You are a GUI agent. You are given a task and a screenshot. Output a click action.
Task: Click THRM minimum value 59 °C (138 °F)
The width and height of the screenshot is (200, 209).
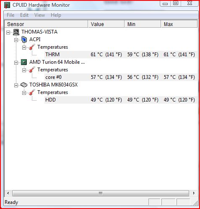[143, 55]
